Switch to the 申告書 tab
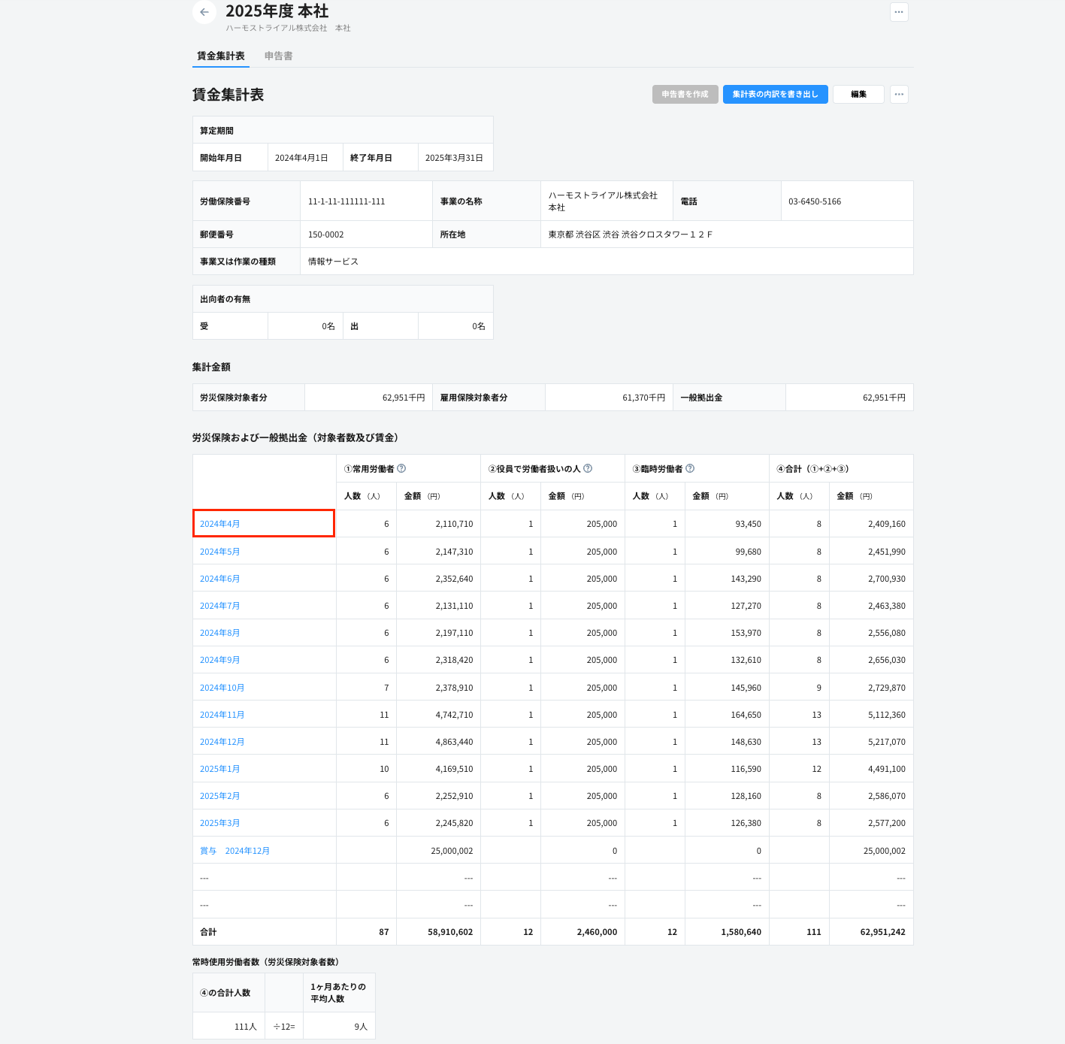This screenshot has width=1065, height=1044. coord(278,56)
